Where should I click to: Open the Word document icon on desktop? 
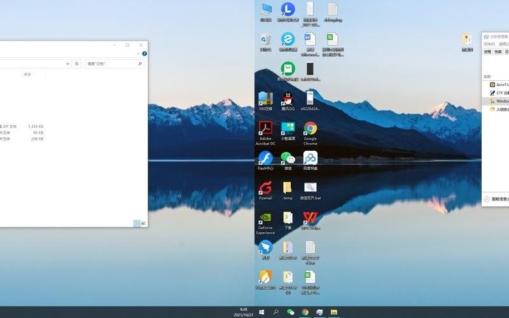tap(310, 44)
